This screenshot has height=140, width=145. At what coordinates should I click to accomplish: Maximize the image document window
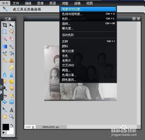point(134,19)
